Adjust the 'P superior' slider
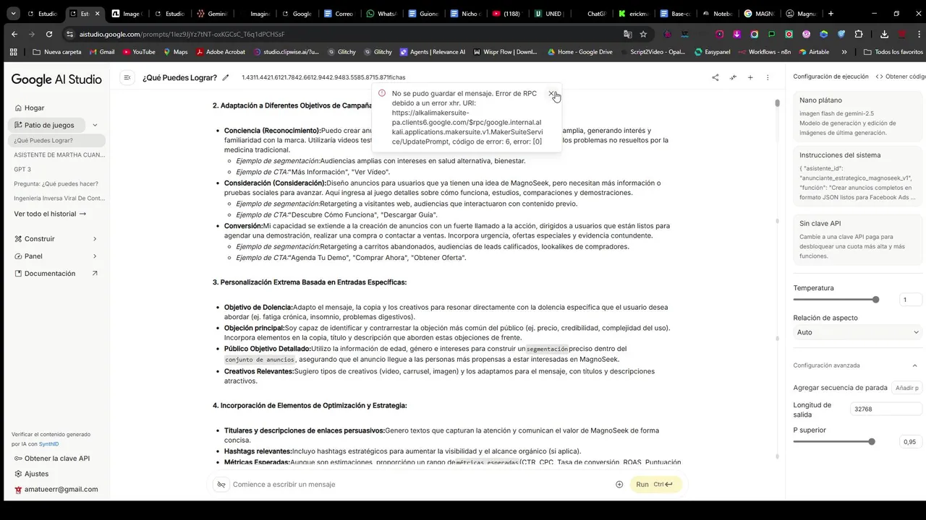The image size is (926, 520). pyautogui.click(x=835, y=442)
